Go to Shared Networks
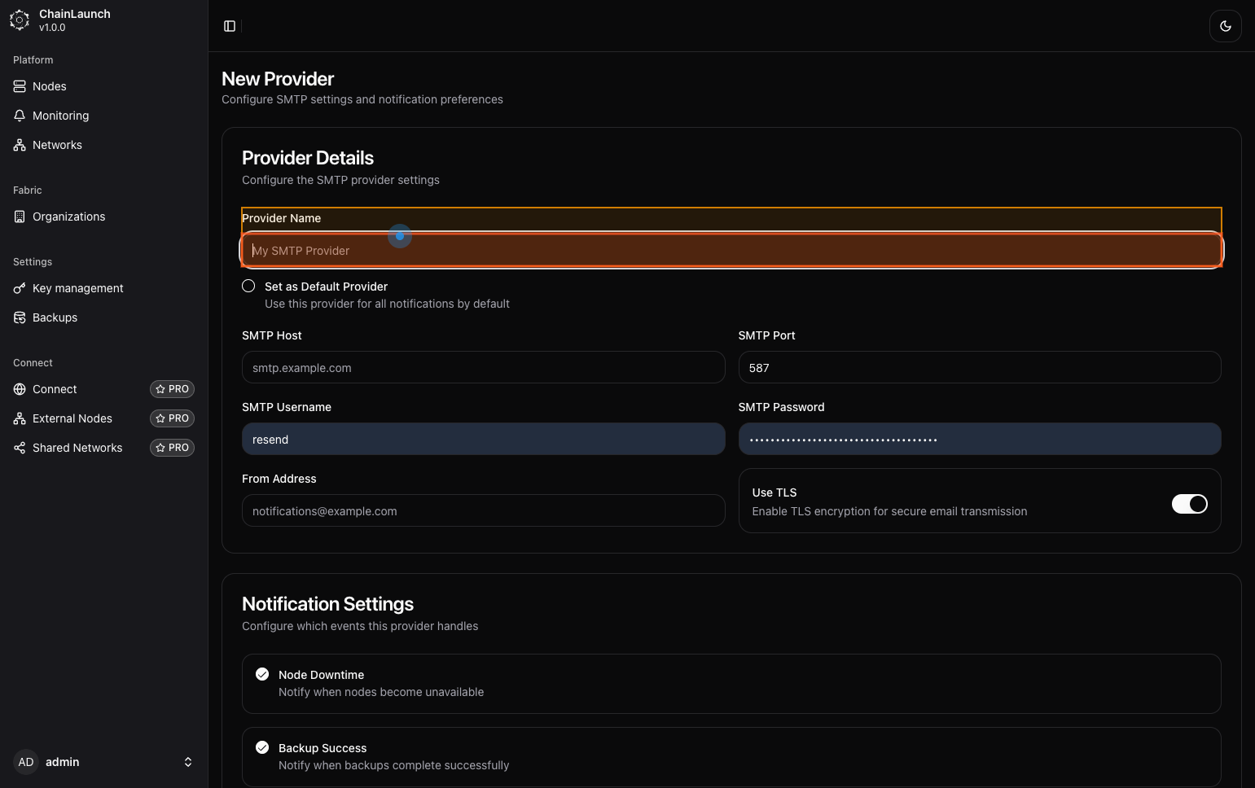 point(77,448)
